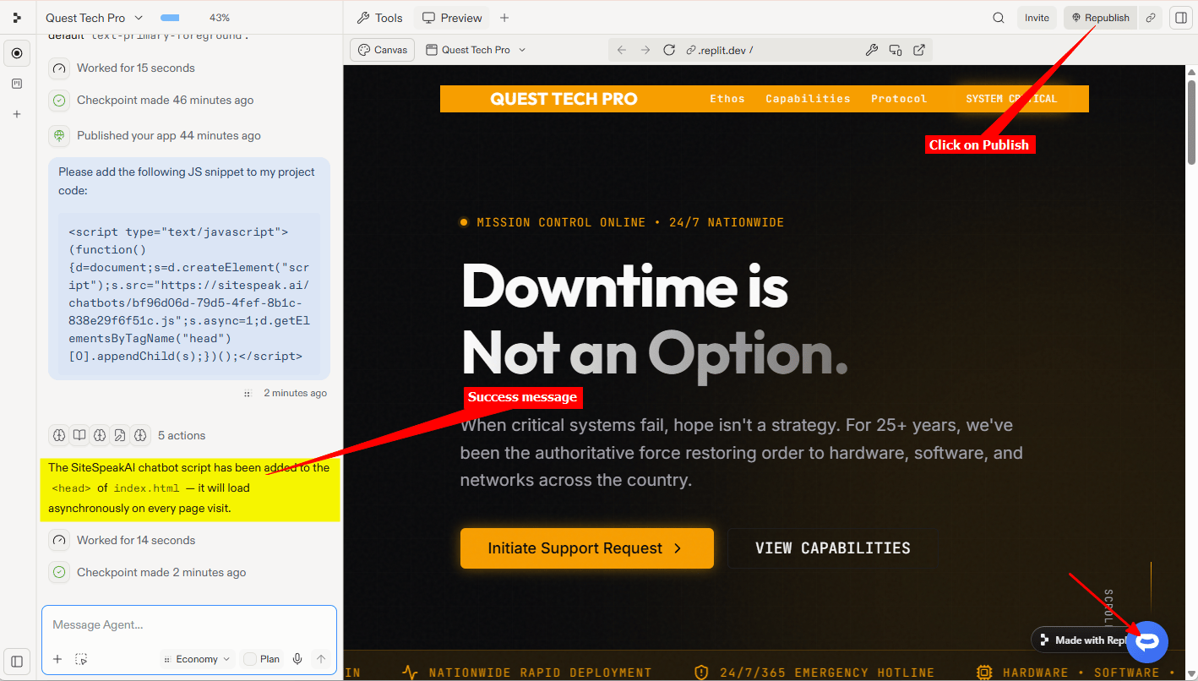Click the microphone voice input icon

pos(297,659)
